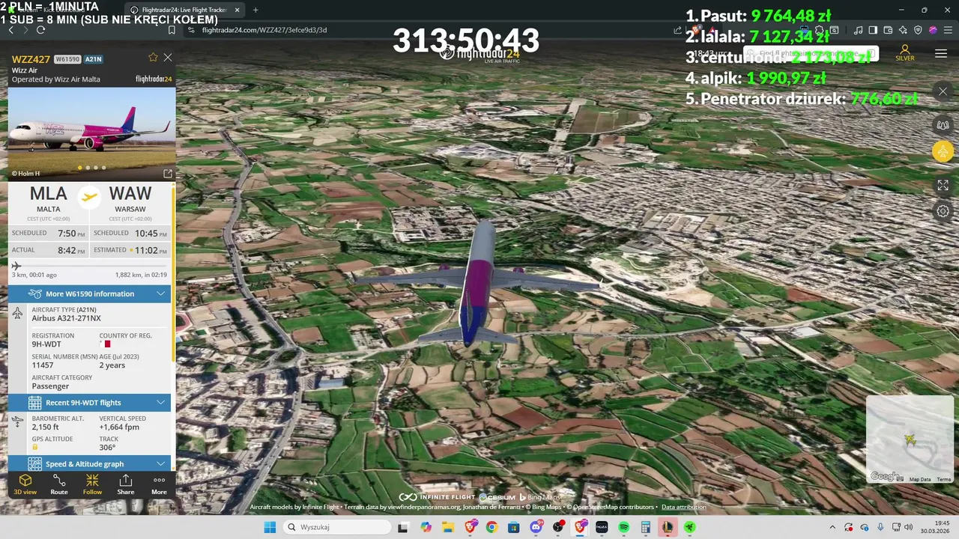Image resolution: width=959 pixels, height=539 pixels.
Task: Bookmark this page in browser
Action: pyautogui.click(x=172, y=30)
